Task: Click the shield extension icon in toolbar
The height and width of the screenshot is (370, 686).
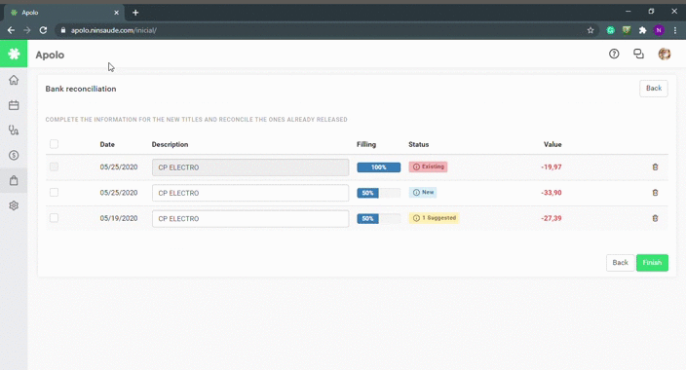Action: (627, 30)
